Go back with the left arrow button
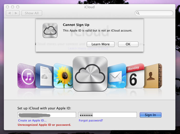Viewport: 180px width, 134px height. pyautogui.click(x=10, y=13)
